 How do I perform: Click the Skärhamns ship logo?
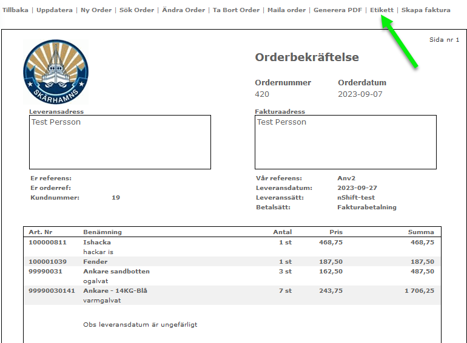tap(56, 72)
